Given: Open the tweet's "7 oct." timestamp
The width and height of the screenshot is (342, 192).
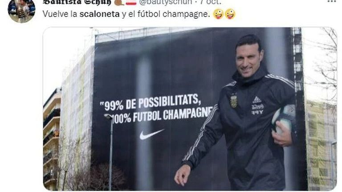Looking at the screenshot, I should click(x=211, y=2).
